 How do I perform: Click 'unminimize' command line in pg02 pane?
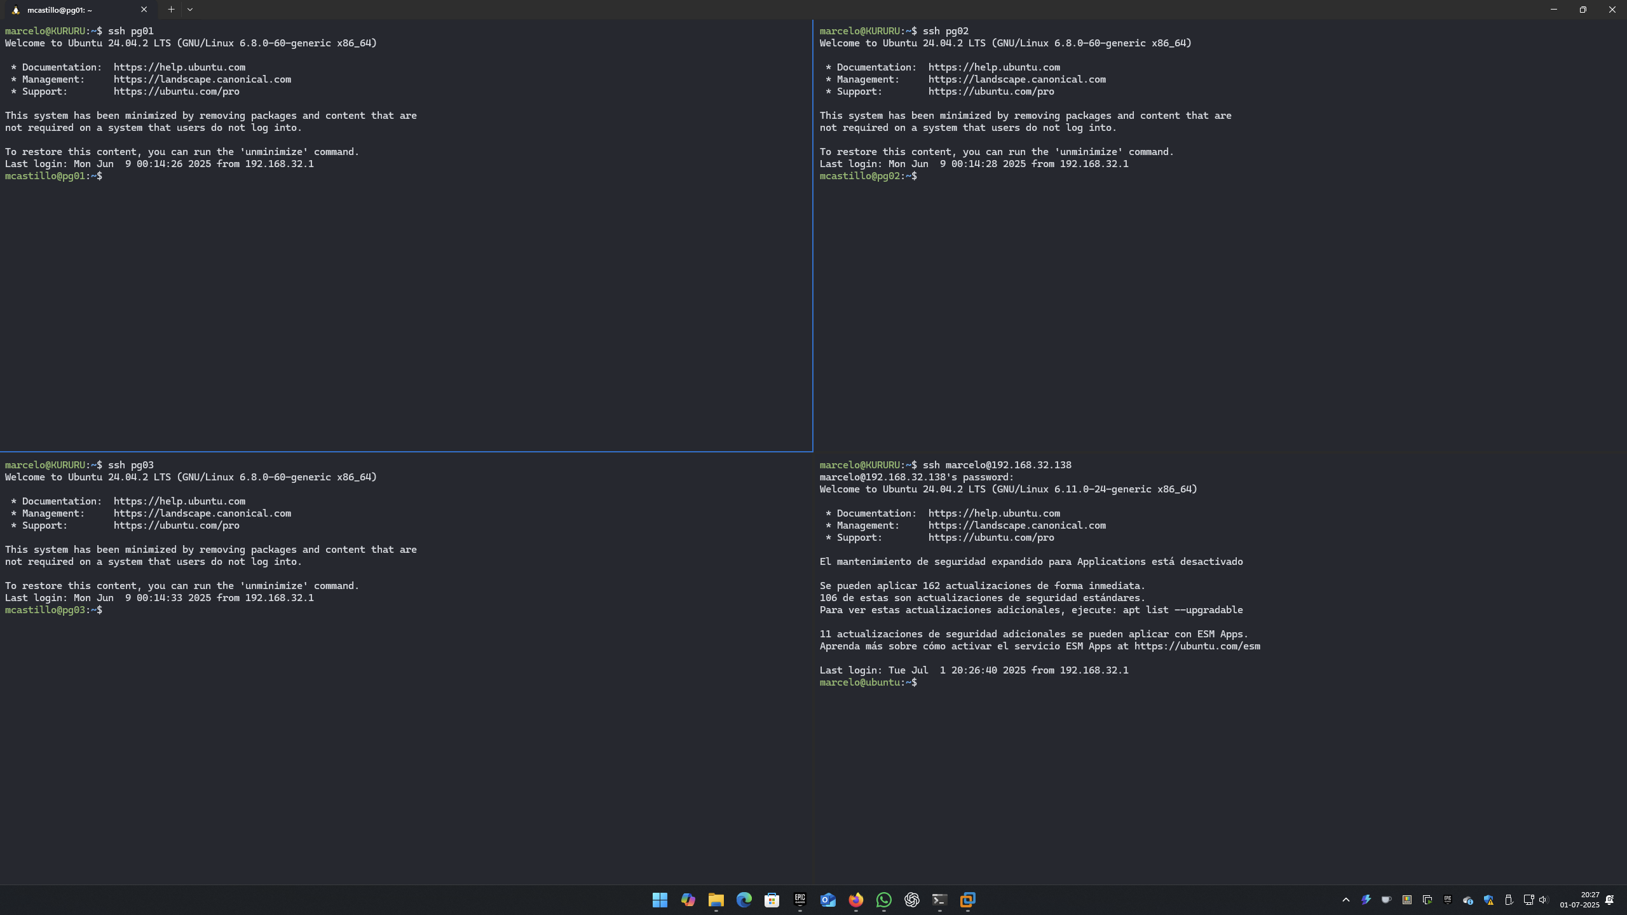point(997,152)
